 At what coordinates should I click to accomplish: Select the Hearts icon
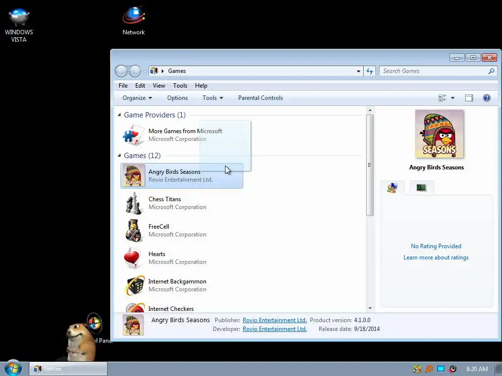point(132,258)
